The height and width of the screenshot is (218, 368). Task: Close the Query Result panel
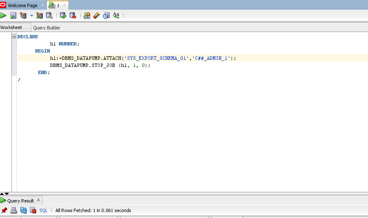(x=38, y=200)
